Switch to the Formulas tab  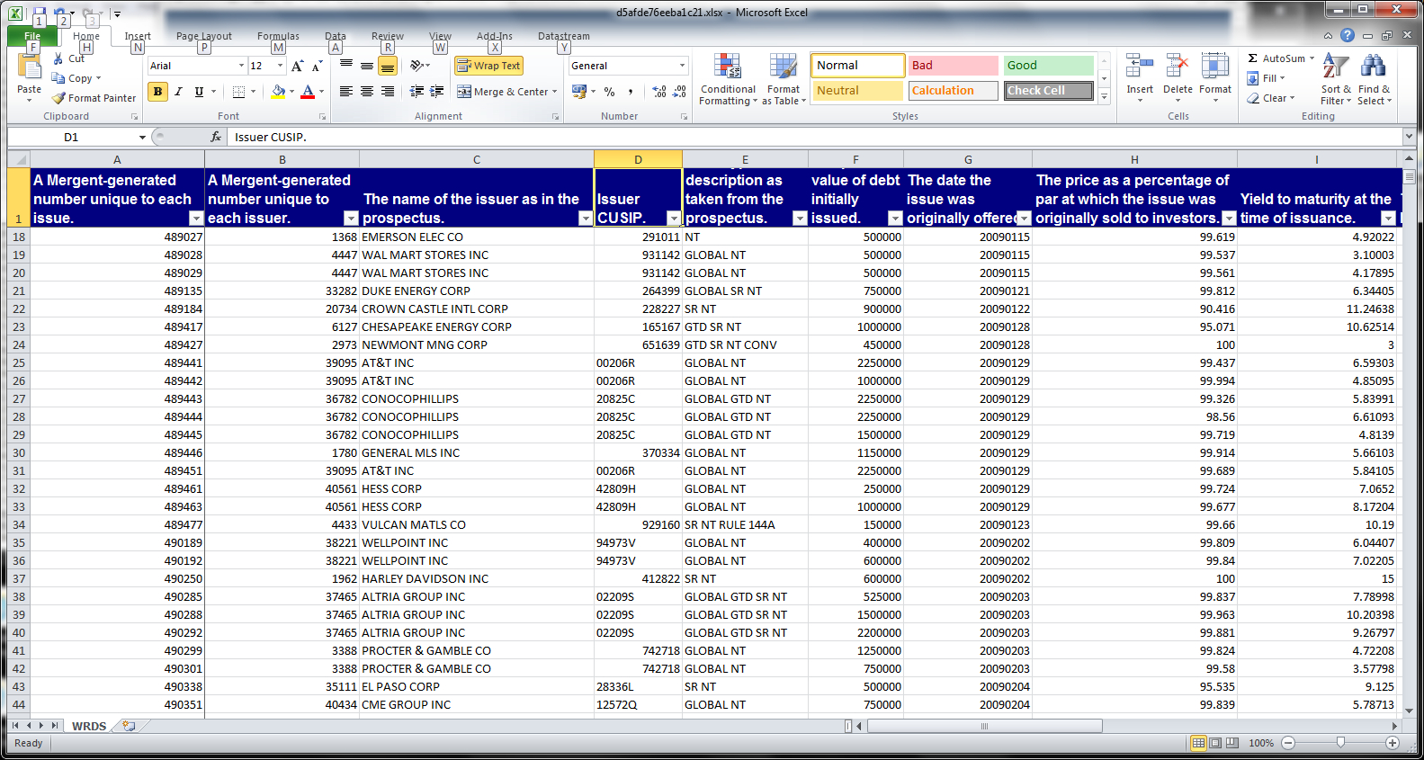click(x=278, y=36)
